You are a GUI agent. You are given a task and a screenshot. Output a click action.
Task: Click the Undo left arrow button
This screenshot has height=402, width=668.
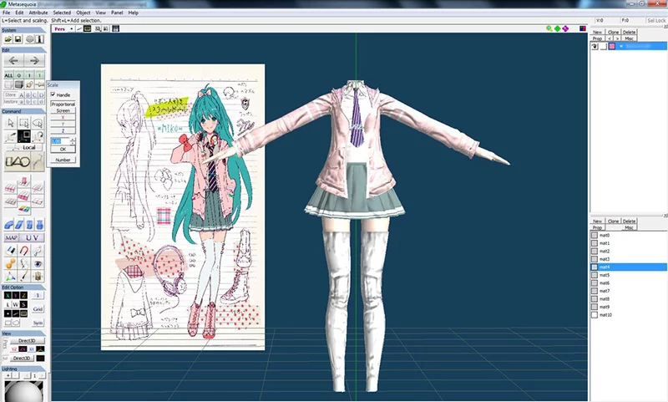(x=13, y=60)
